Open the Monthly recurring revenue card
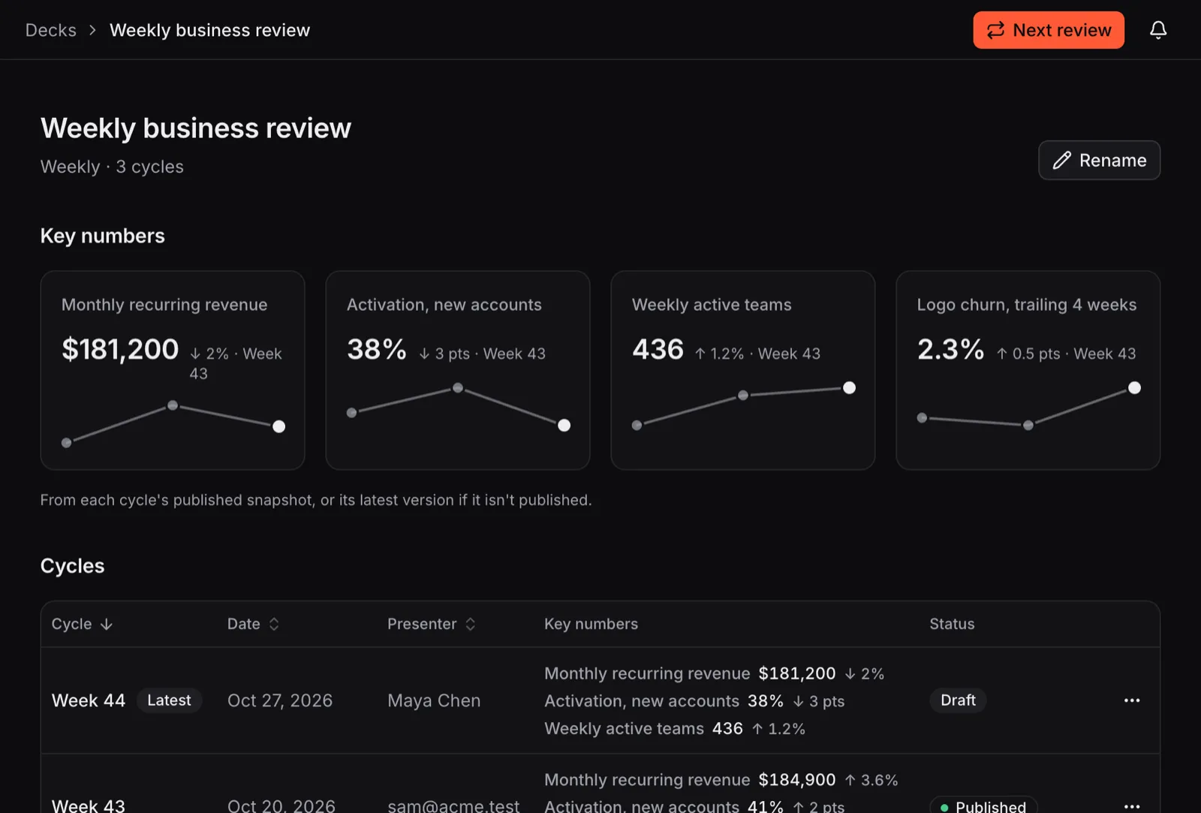Image resolution: width=1201 pixels, height=813 pixels. pos(173,370)
